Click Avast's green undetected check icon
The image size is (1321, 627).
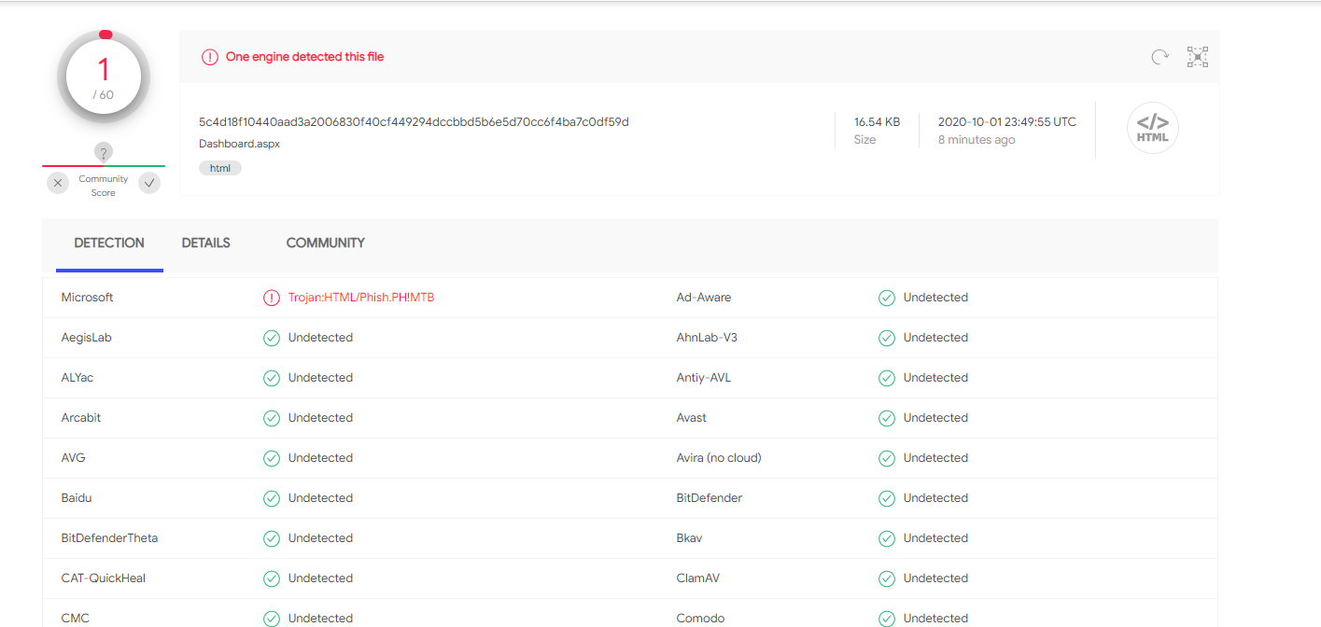point(887,418)
